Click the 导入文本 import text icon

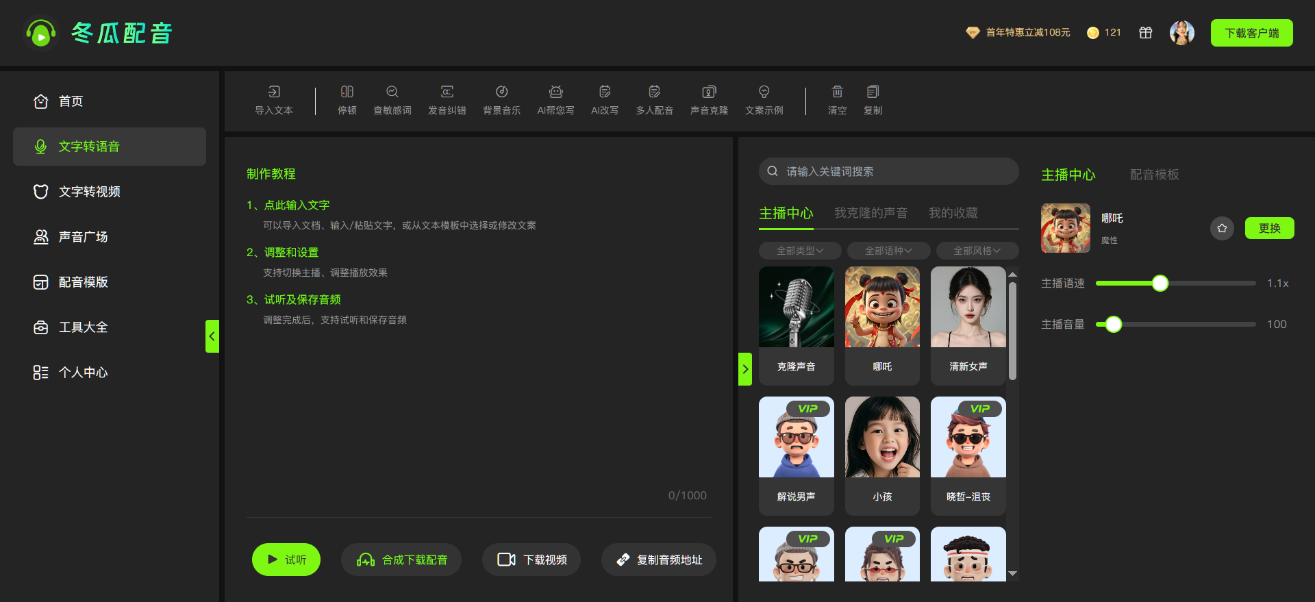[x=274, y=92]
